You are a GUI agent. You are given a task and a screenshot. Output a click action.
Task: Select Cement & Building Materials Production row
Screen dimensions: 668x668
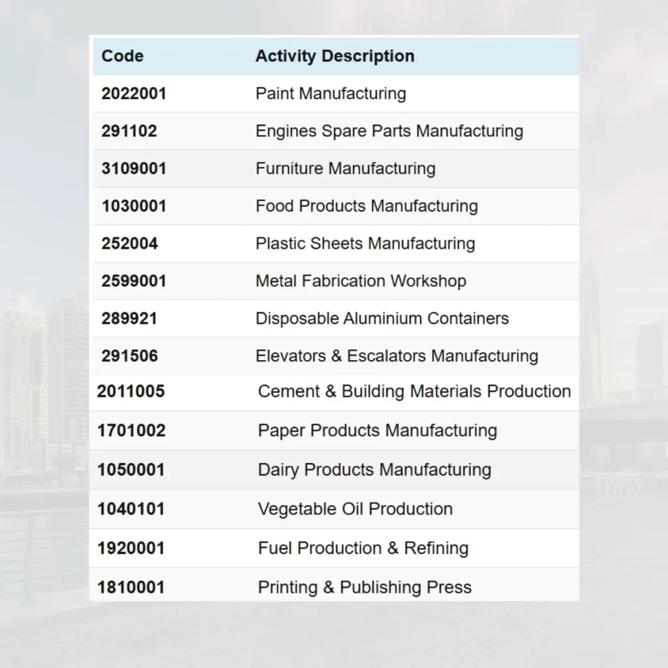pyautogui.click(x=414, y=391)
